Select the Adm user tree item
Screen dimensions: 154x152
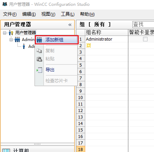[31, 46]
